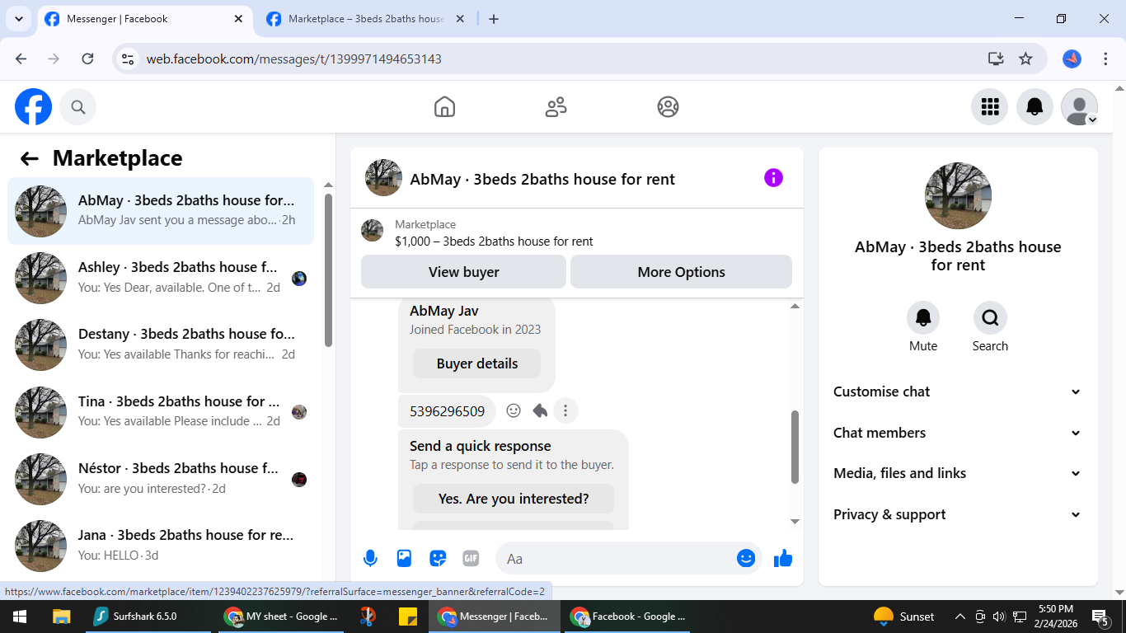
Task: Open Tina conversation in list
Action: coord(161,411)
